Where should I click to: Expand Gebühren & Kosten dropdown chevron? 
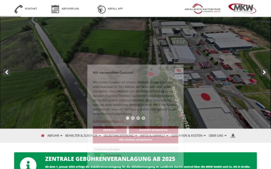205,136
